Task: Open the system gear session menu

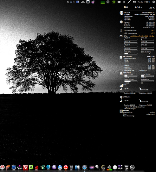Action: (x=153, y=2)
